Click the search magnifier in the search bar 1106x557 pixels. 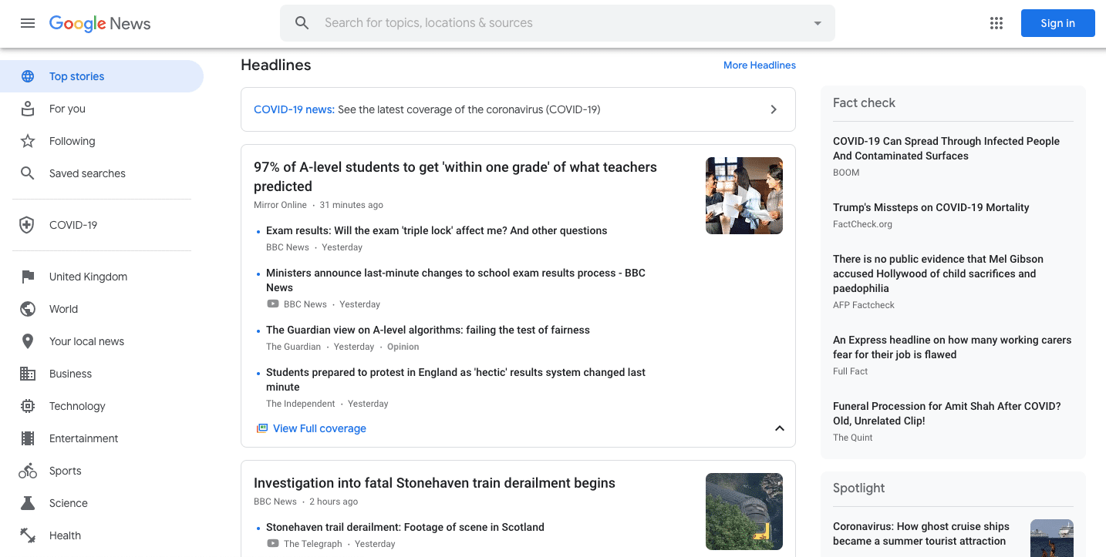(302, 22)
